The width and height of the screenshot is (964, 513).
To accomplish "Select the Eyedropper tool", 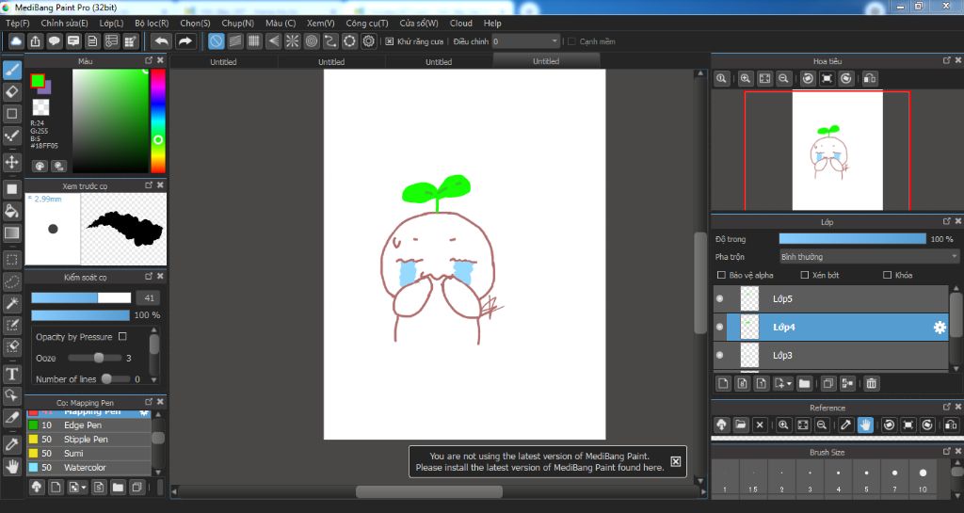I will coord(11,444).
